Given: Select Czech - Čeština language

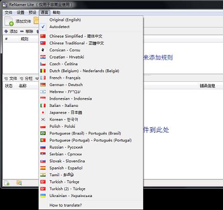Looking at the screenshot, I should click(91, 64).
